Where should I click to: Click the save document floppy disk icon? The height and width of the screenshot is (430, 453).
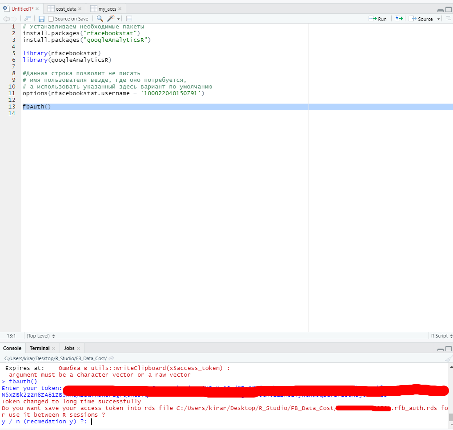[41, 19]
